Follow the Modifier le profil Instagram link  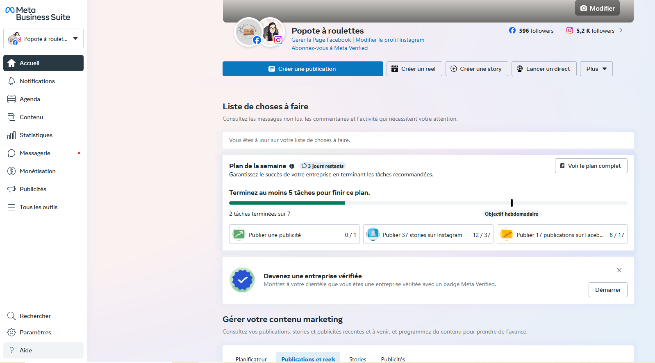tap(390, 40)
